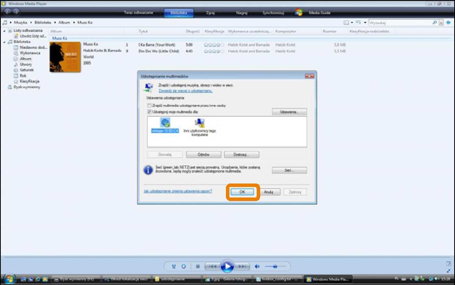Open the Sieć... network button
This screenshot has width=455, height=285.
click(289, 170)
